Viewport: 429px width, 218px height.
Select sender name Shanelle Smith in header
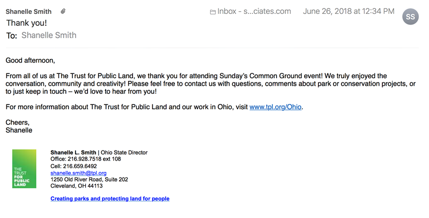point(29,11)
